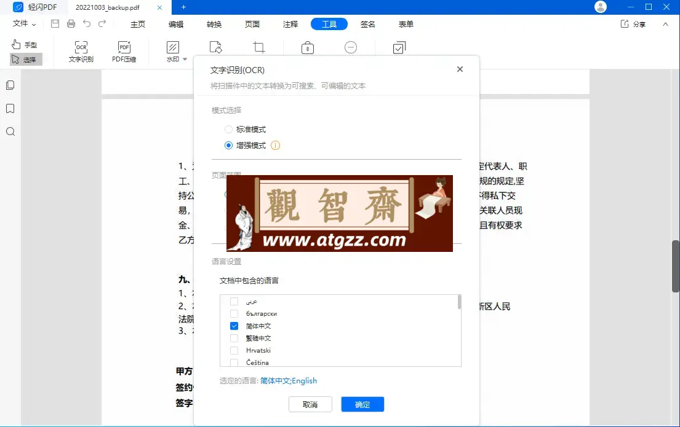The image size is (680, 427).
Task: Switch to the 转换 tab
Action: coord(214,24)
